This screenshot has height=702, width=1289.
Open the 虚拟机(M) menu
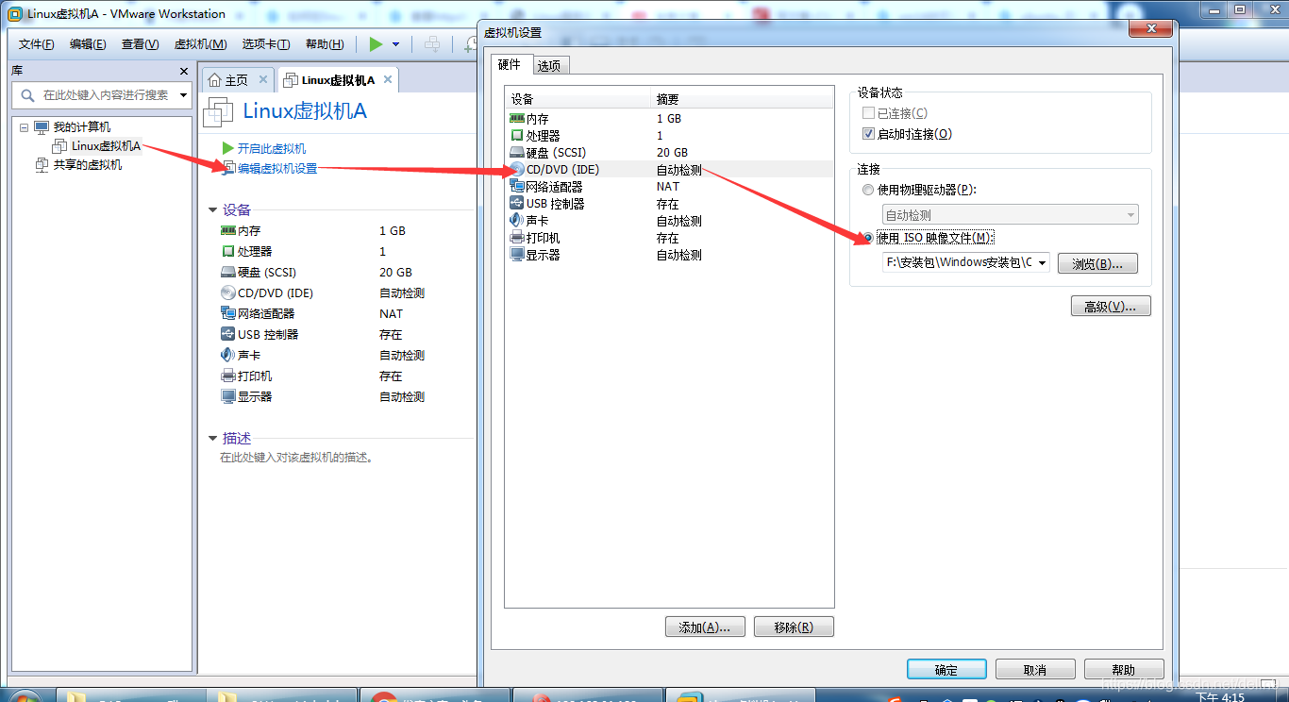tap(200, 44)
